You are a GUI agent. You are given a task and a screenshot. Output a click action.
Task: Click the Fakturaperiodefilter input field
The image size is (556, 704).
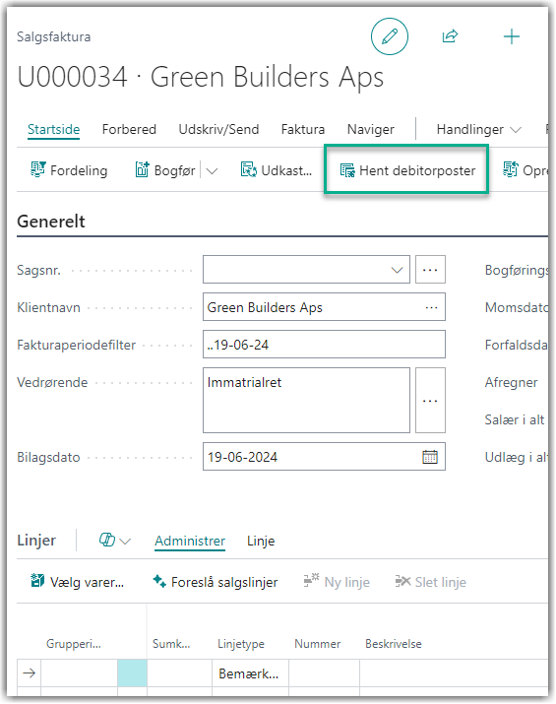[324, 345]
